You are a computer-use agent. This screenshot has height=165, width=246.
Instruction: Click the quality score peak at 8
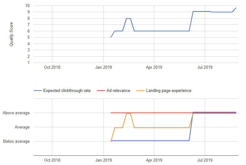pyautogui.click(x=128, y=18)
